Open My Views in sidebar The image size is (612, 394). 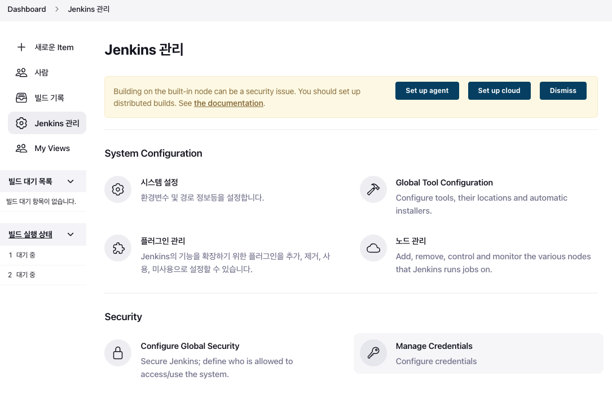pos(47,148)
